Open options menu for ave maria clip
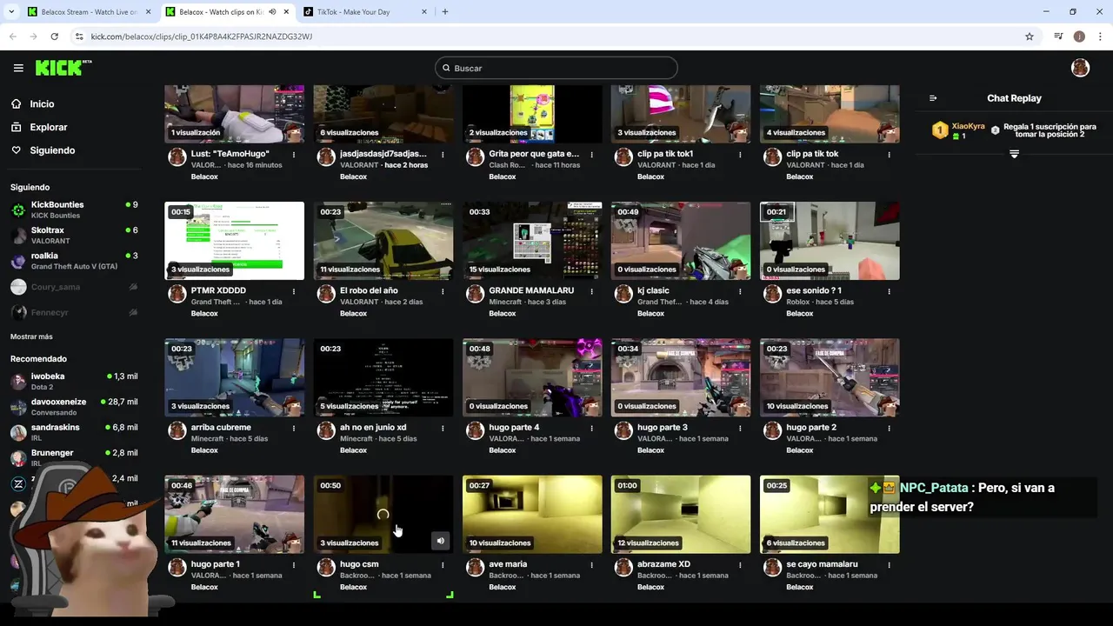Screen dimensions: 1113x626 (x=591, y=564)
